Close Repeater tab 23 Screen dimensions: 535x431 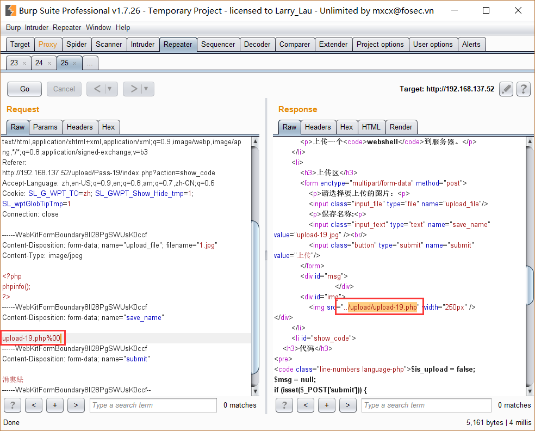[24, 63]
